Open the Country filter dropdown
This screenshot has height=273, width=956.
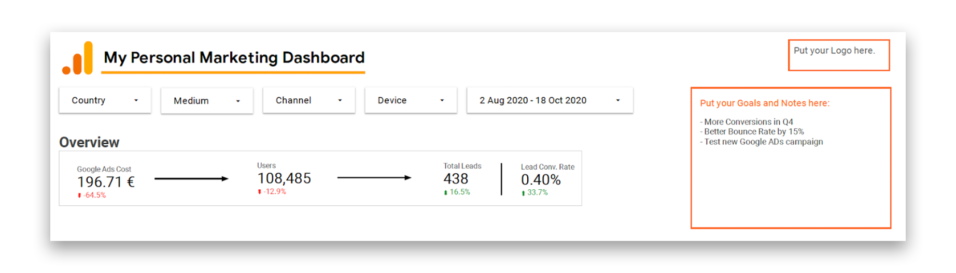pyautogui.click(x=105, y=100)
